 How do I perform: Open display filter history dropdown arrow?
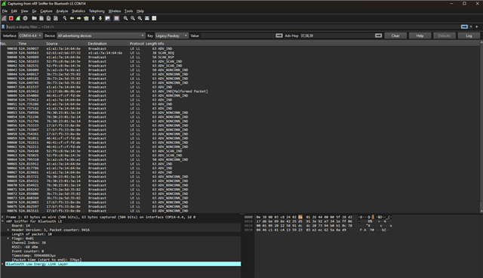point(471,26)
